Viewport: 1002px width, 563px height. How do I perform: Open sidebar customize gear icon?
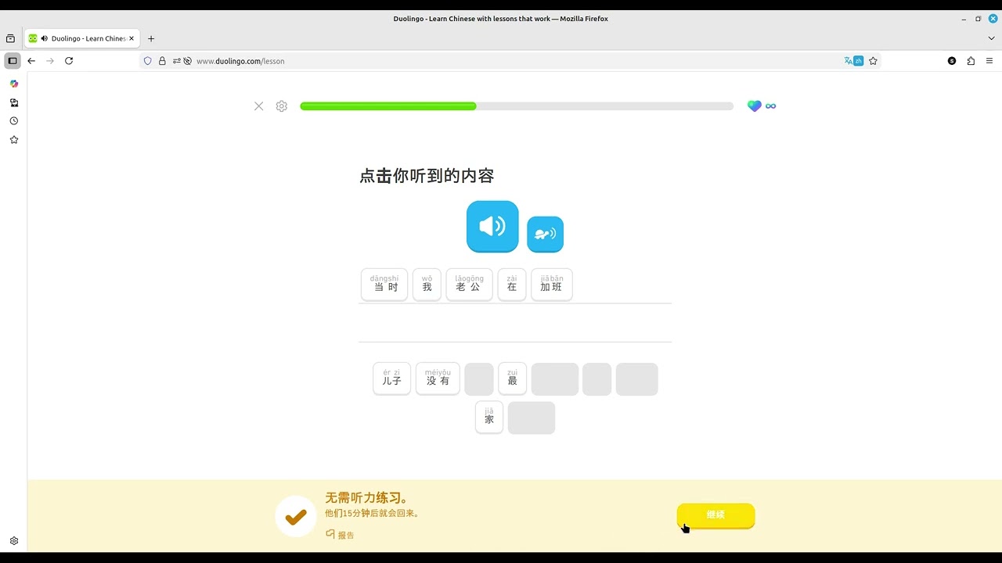point(14,541)
